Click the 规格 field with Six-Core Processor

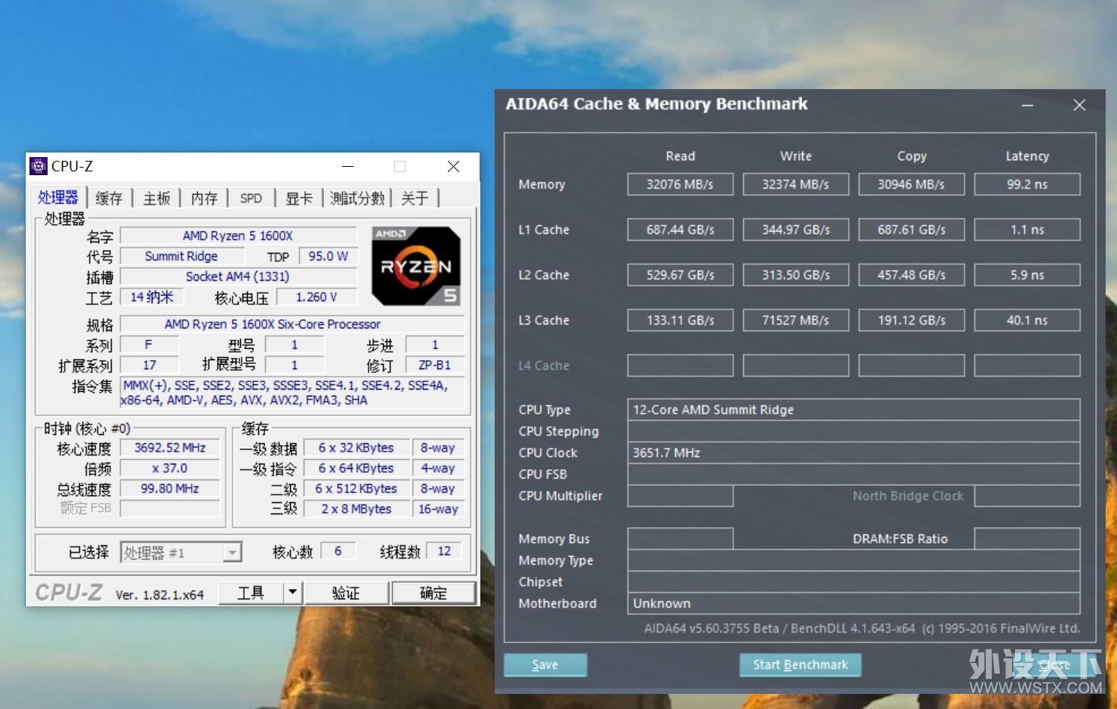pyautogui.click(x=292, y=324)
